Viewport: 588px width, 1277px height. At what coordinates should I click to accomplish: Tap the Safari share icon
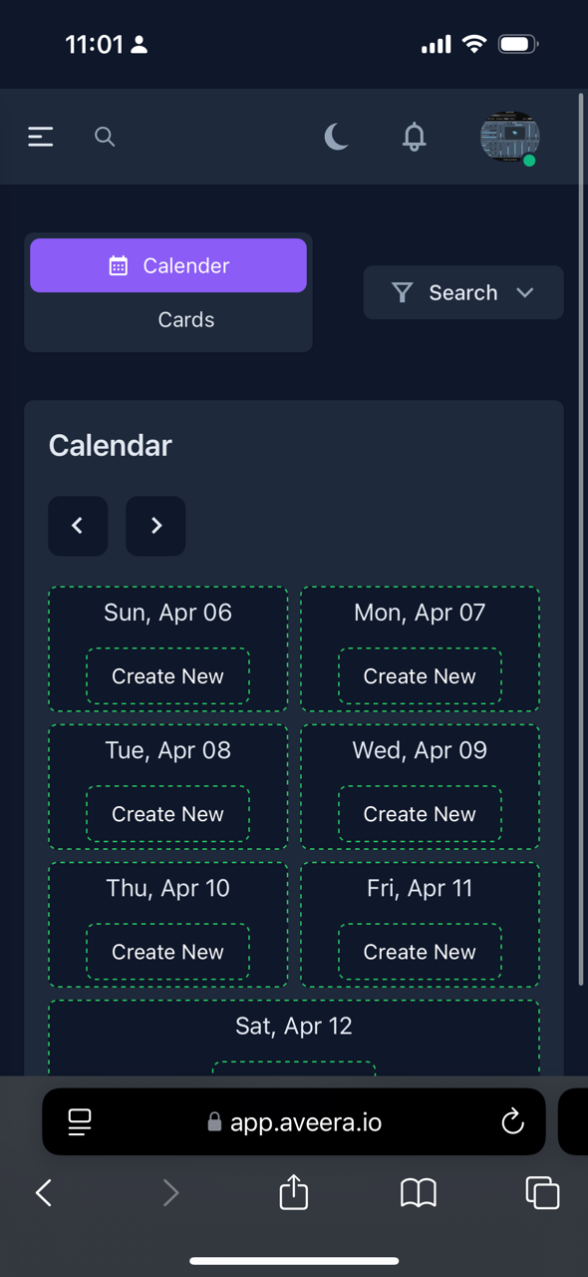tap(294, 1191)
